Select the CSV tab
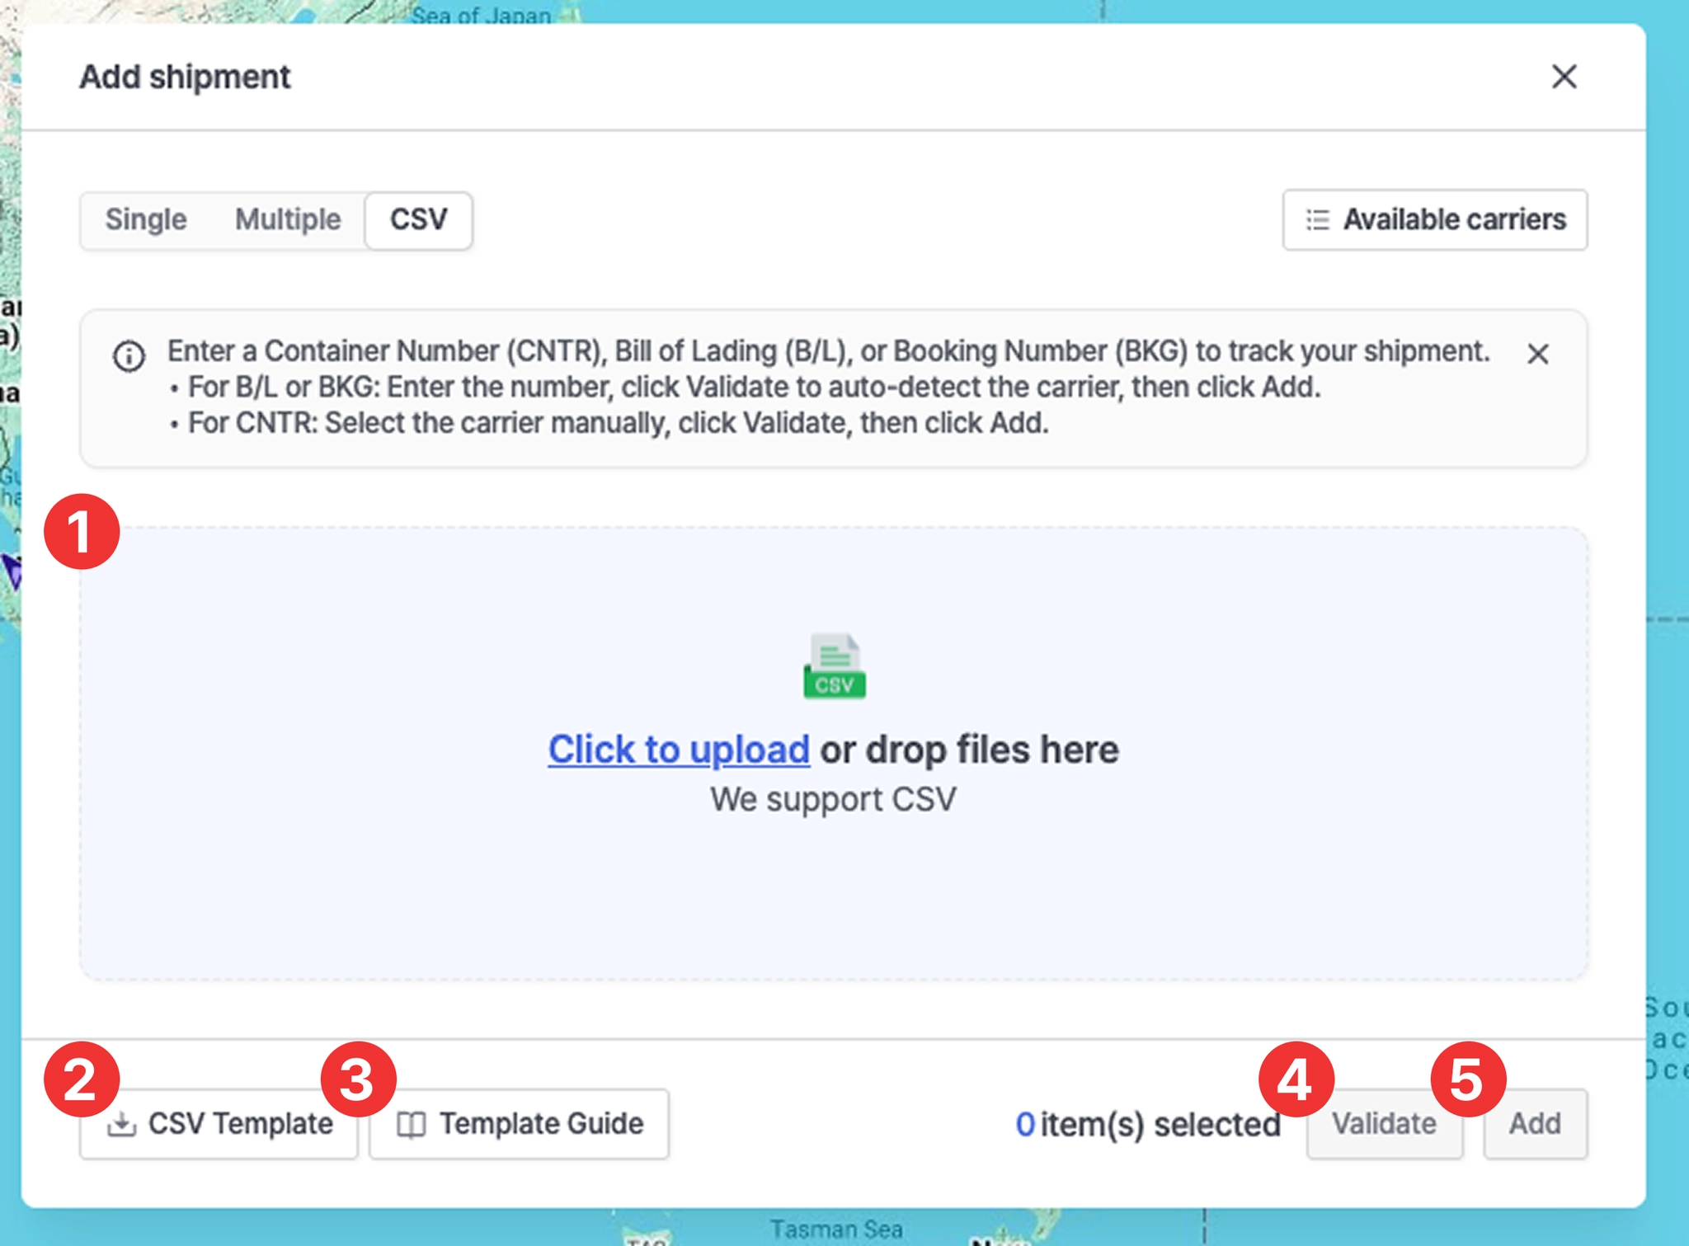1689x1246 pixels. tap(418, 219)
